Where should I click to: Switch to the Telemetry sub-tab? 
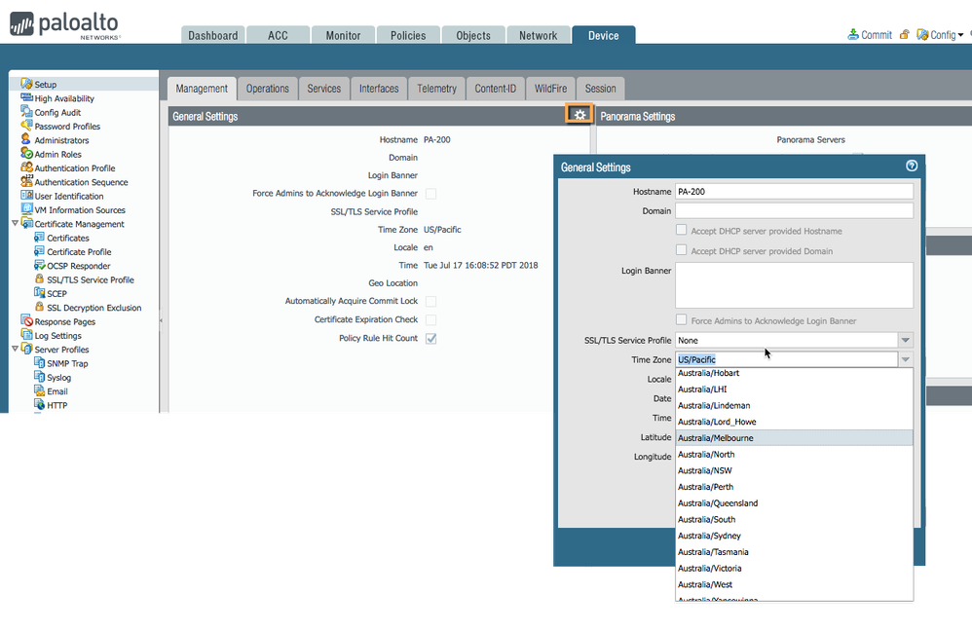tap(436, 89)
